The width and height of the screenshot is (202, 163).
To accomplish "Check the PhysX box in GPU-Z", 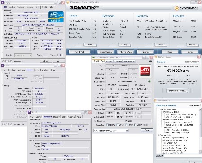I will (127, 125).
